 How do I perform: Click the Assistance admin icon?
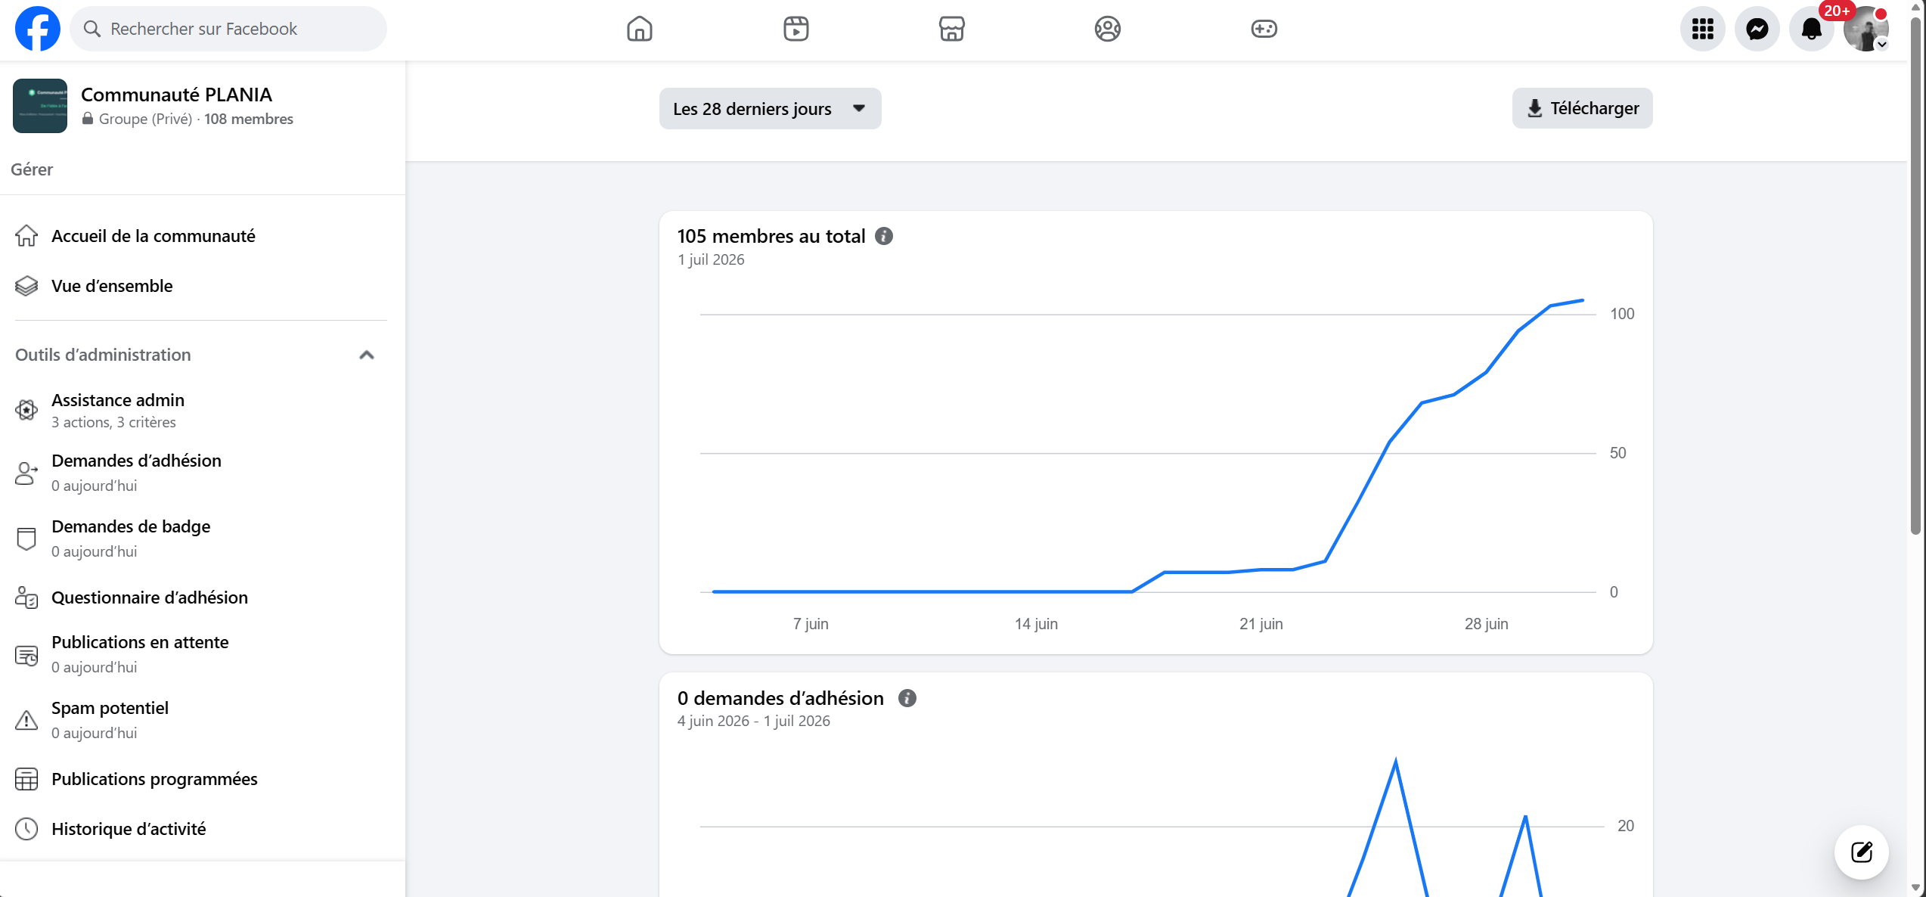pyautogui.click(x=26, y=410)
